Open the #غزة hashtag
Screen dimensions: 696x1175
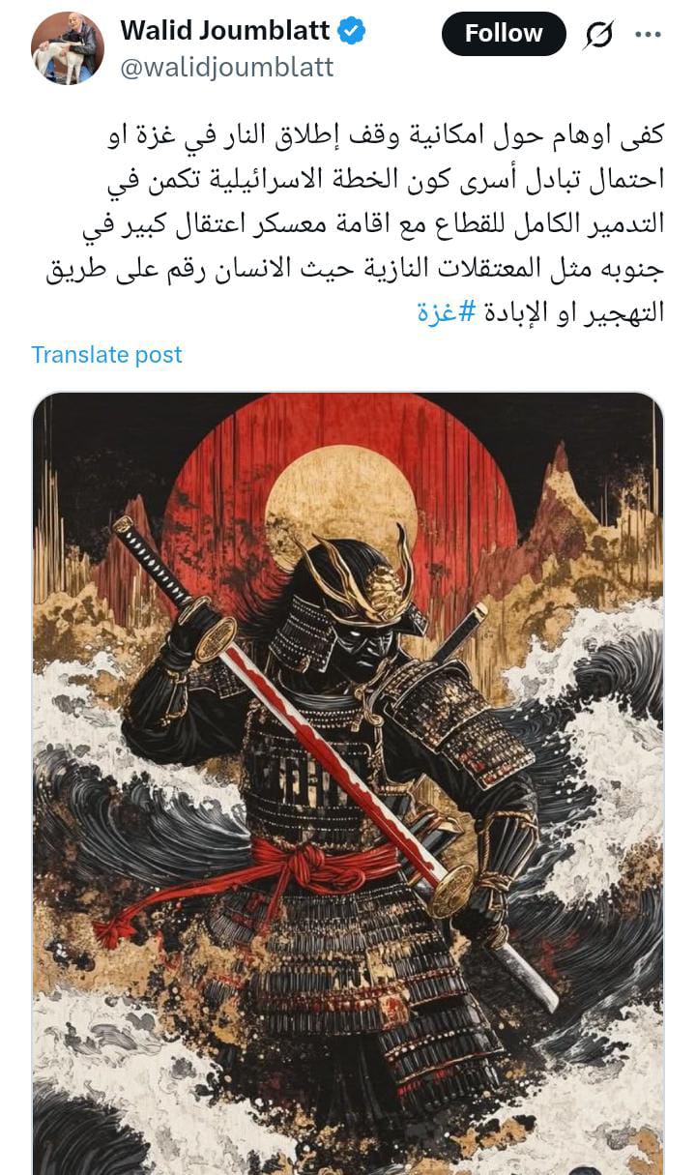(x=443, y=313)
